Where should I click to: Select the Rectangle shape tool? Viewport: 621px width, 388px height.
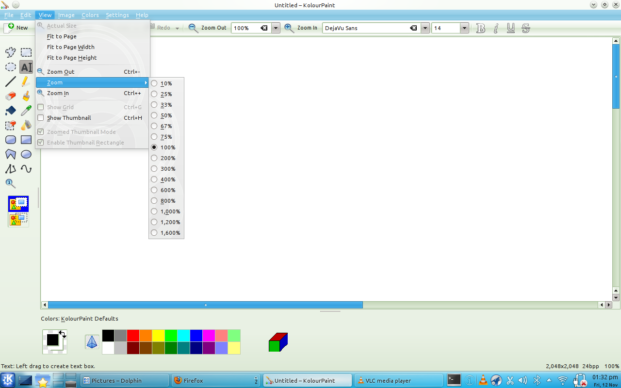tap(26, 140)
